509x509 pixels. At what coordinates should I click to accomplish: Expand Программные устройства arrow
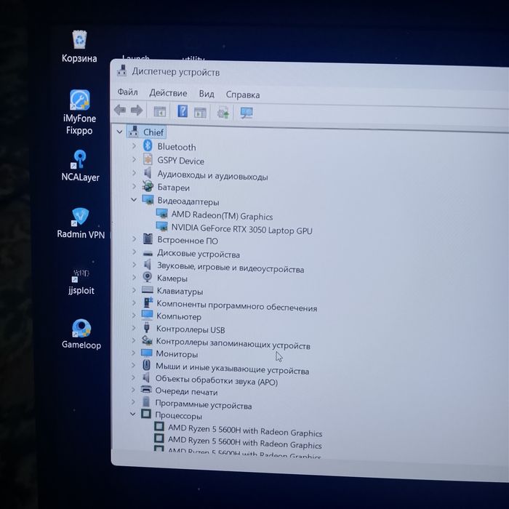pyautogui.click(x=133, y=401)
